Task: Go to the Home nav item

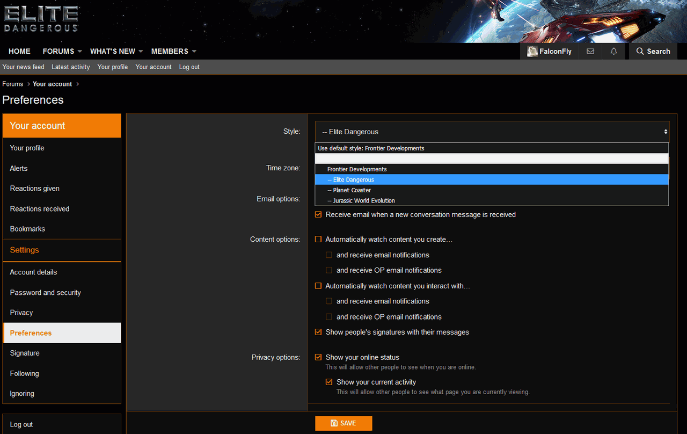Action: 19,52
